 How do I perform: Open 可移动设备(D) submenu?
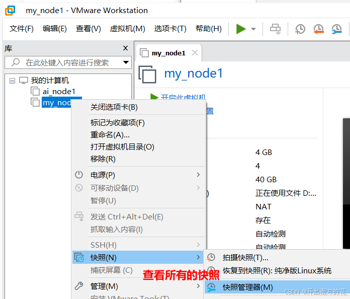coord(139,188)
